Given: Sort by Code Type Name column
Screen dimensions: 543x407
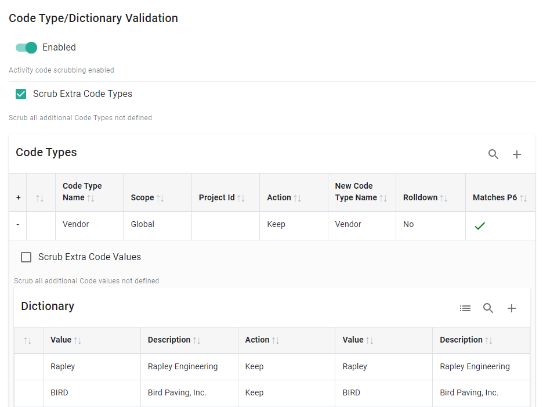Looking at the screenshot, I should [82, 192].
